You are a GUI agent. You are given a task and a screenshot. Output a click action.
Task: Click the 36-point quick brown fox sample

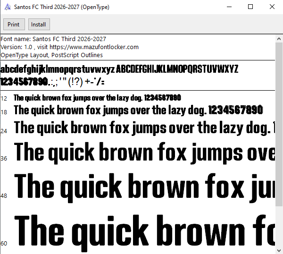144,153
